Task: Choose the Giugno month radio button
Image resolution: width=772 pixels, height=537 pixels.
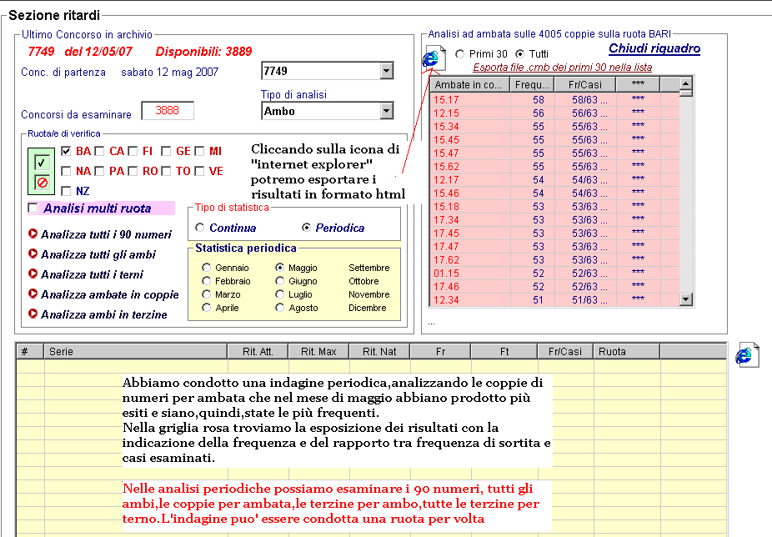Action: [x=280, y=281]
